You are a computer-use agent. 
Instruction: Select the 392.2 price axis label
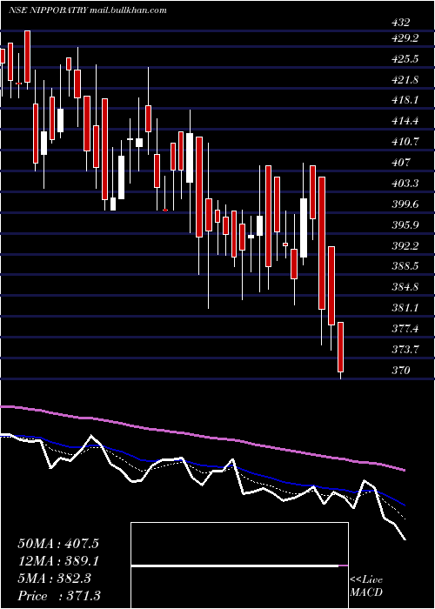(405, 246)
